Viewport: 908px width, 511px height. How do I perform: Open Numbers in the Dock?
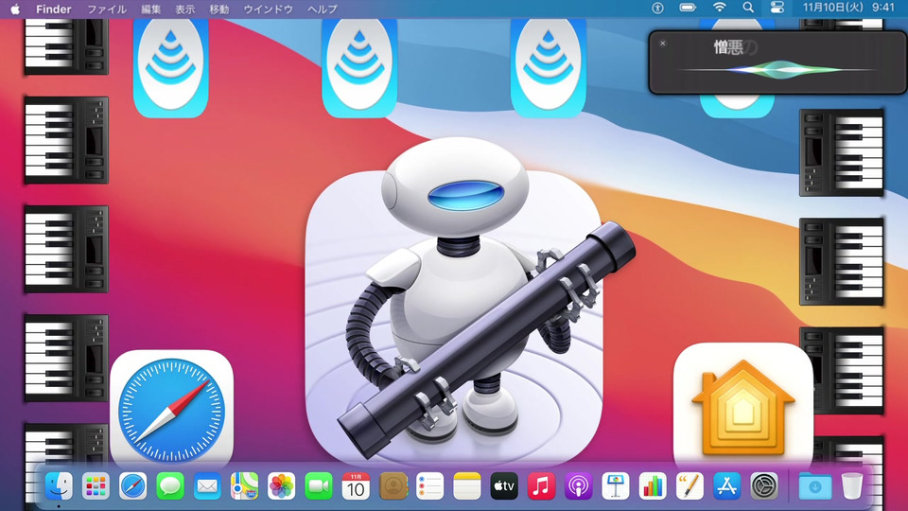(653, 486)
